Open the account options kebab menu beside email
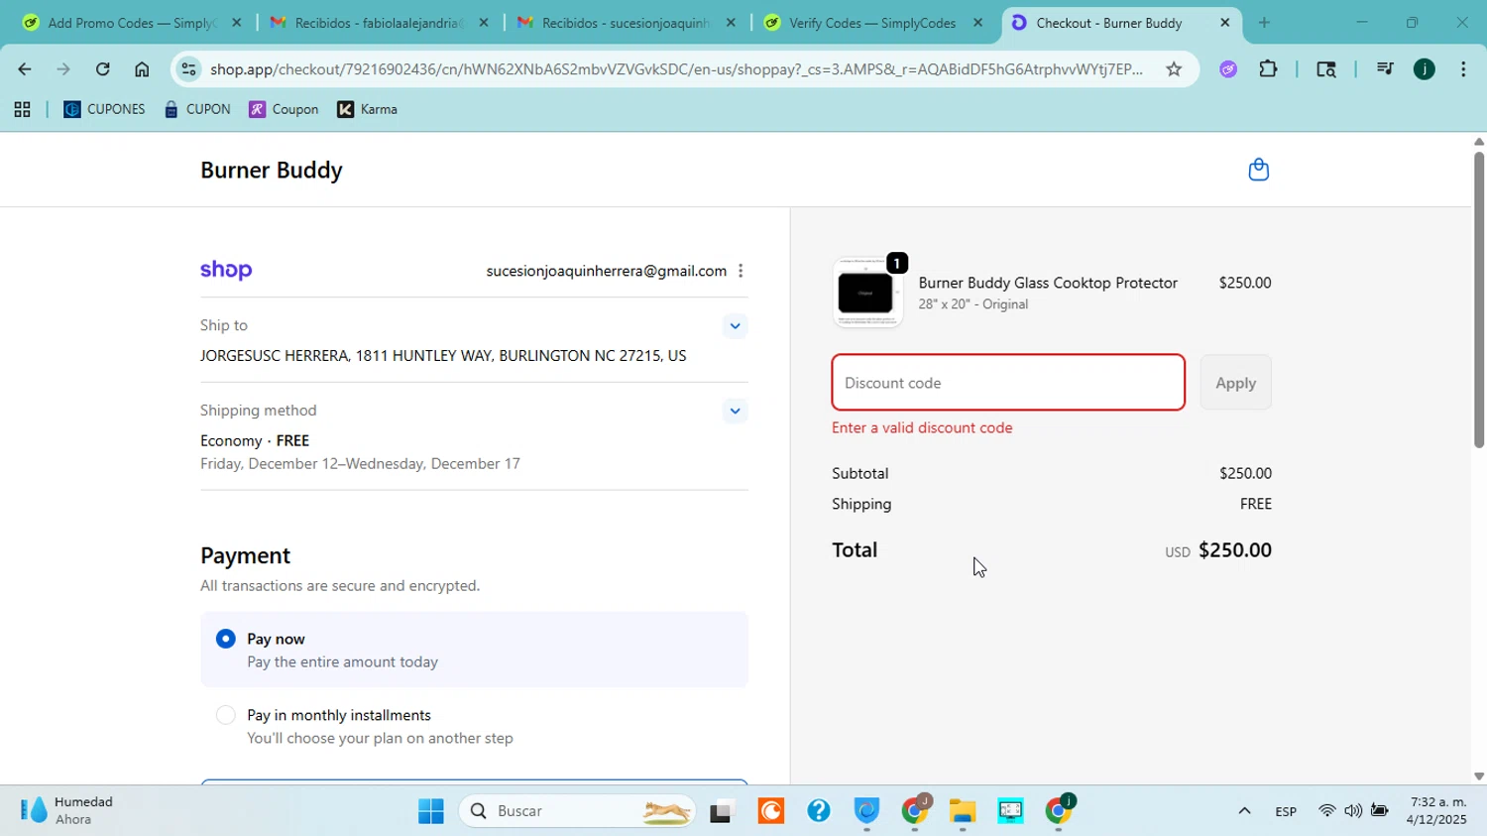This screenshot has height=836, width=1487. [741, 271]
